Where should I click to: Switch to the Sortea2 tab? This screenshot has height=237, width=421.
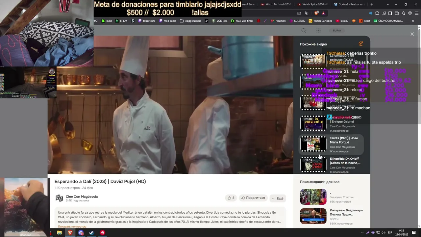[349, 4]
